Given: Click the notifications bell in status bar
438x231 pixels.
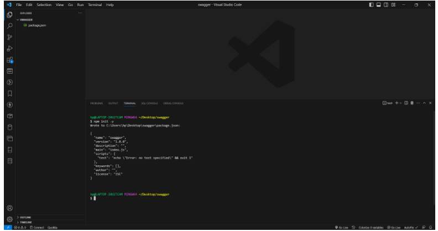Looking at the screenshot, I should click(430, 228).
